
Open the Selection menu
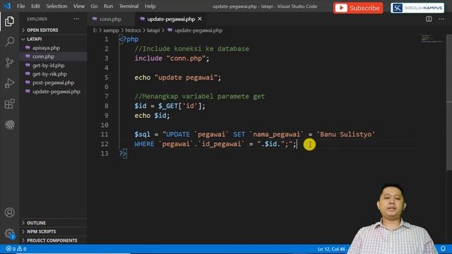click(x=56, y=6)
